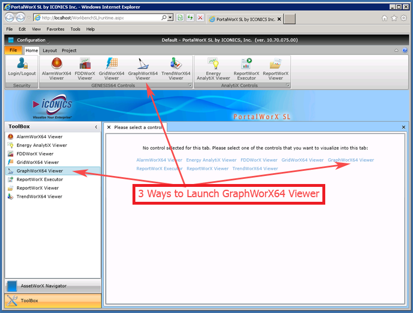Screen dimensions: 413x313
Task: Run ReportWorX Executor from the ribbon
Action: point(247,68)
